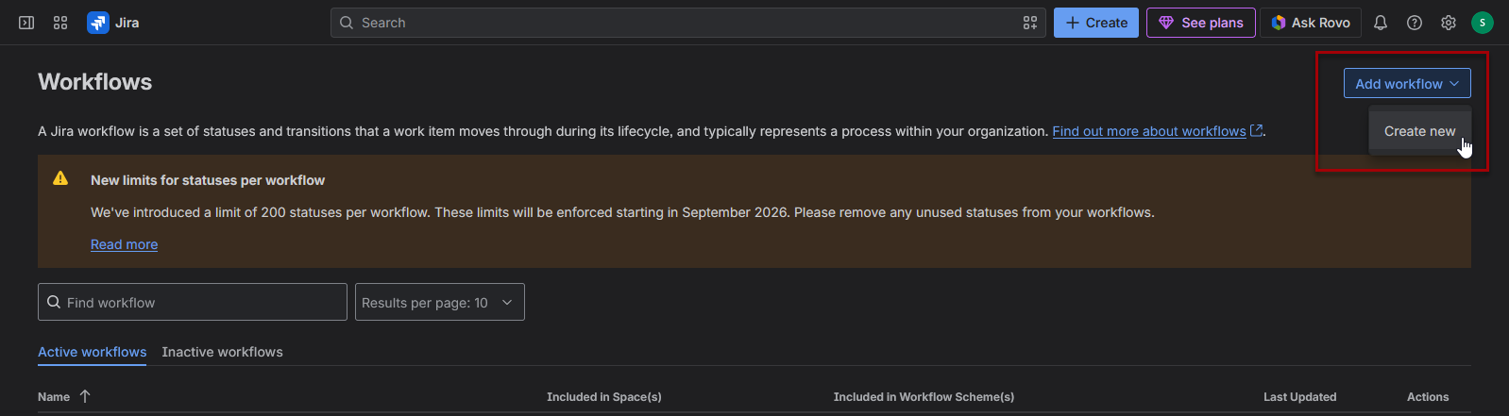Focus the Find workflow input field
The width and height of the screenshot is (1509, 416).
193,302
